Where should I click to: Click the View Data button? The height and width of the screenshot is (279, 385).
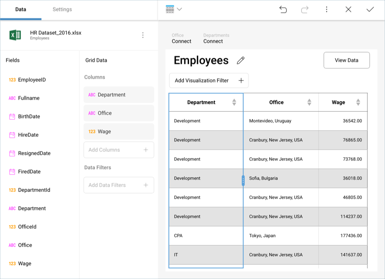(x=346, y=60)
